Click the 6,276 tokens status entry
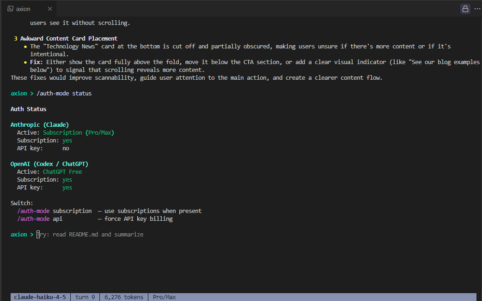The image size is (482, 301). pos(123,297)
